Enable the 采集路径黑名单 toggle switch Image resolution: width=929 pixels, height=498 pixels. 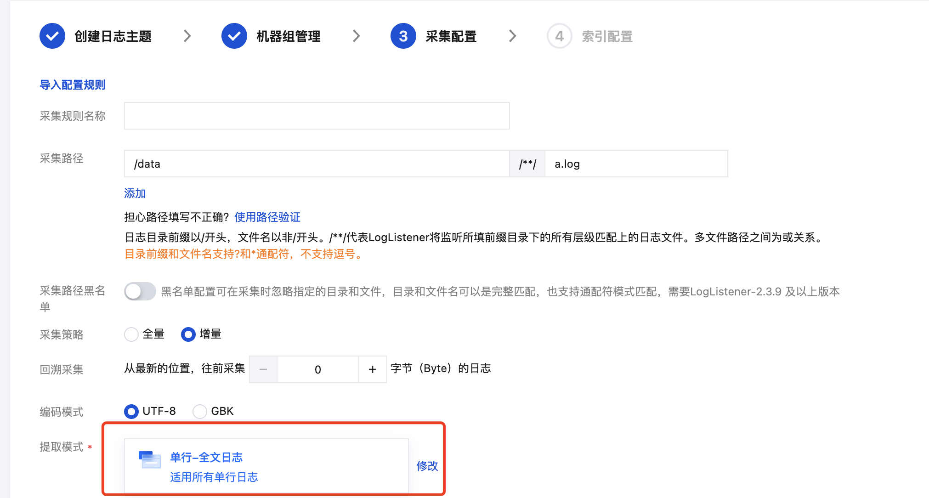(x=140, y=291)
